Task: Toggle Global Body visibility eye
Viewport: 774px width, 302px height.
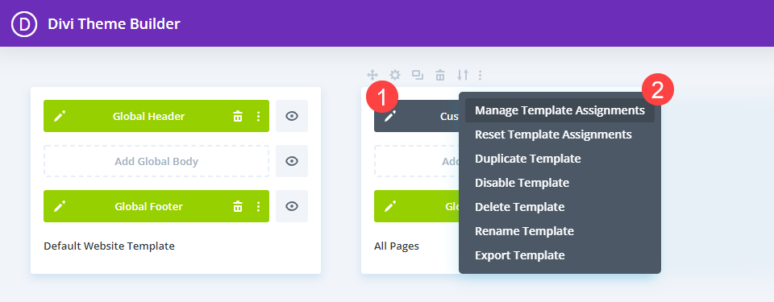Action: [x=292, y=161]
